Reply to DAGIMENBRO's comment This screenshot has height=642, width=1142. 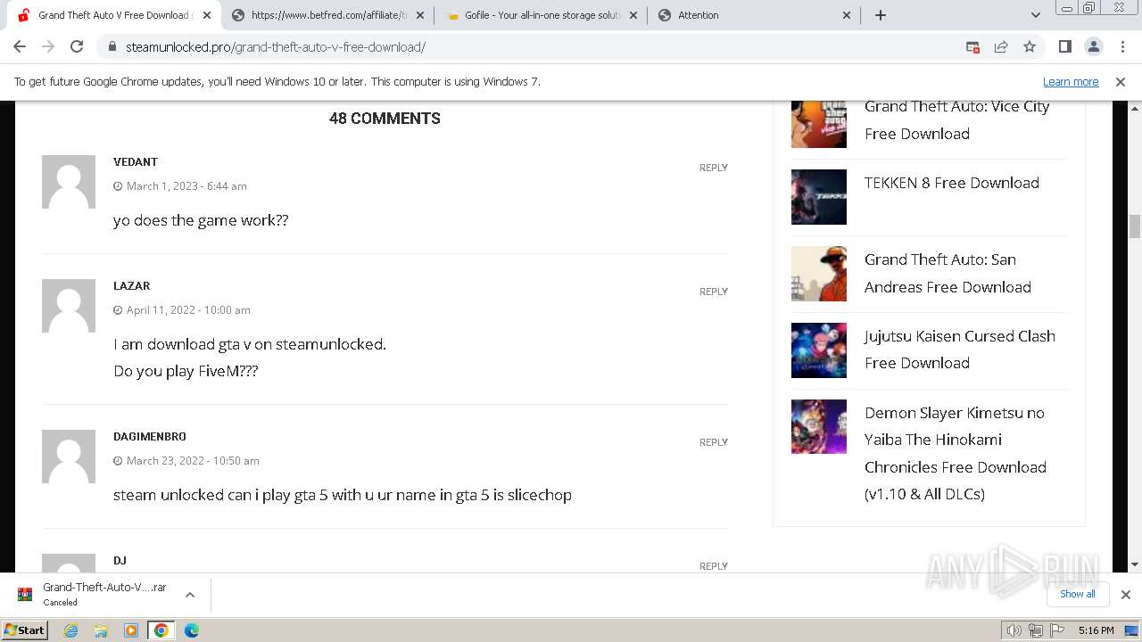[x=714, y=442]
